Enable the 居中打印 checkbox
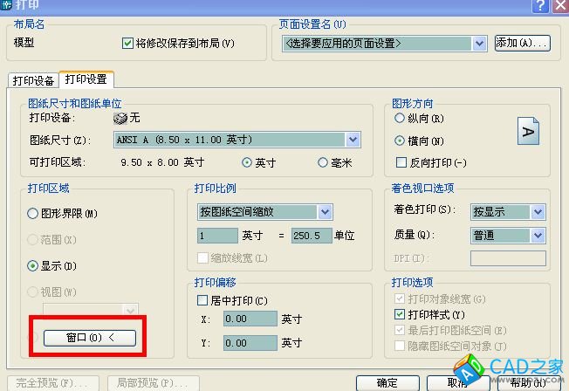569x391 pixels. point(202,300)
